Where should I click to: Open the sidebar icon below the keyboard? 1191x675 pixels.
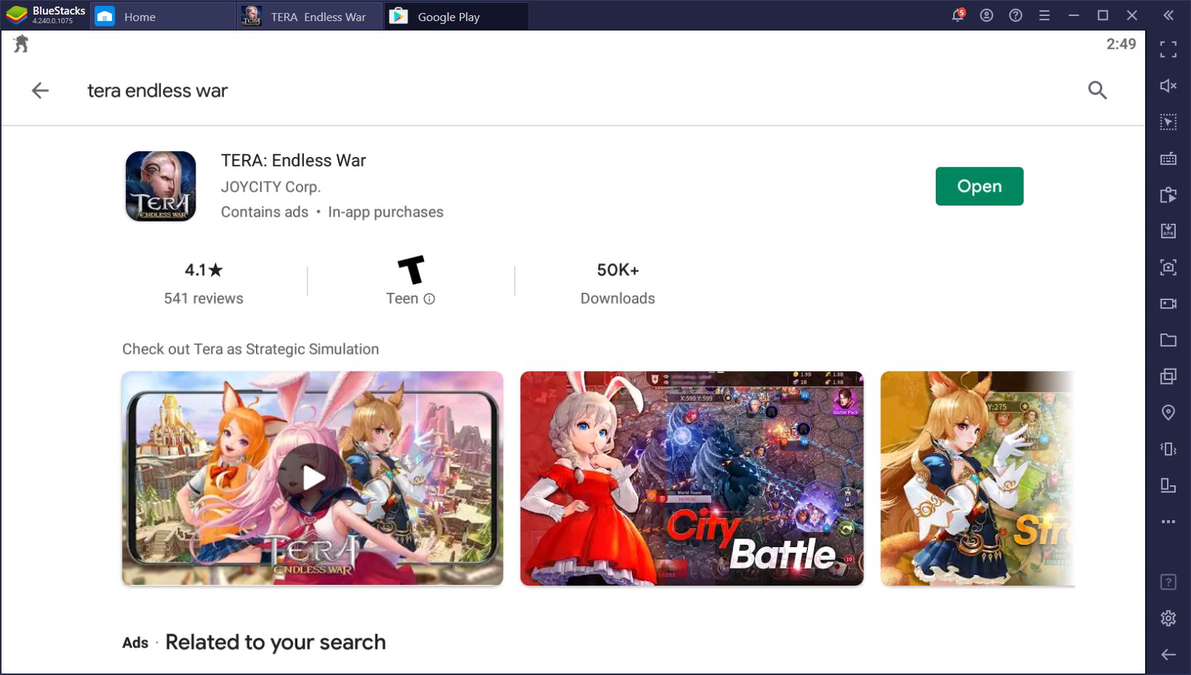[x=1168, y=195]
